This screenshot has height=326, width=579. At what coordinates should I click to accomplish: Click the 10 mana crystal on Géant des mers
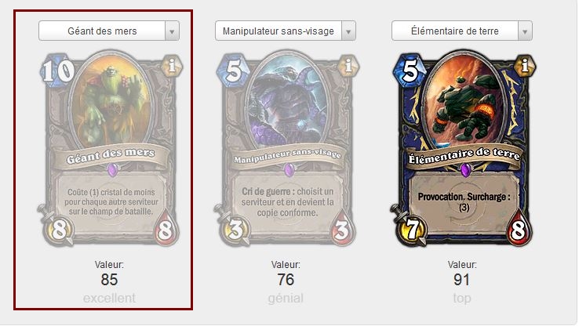pos(58,71)
